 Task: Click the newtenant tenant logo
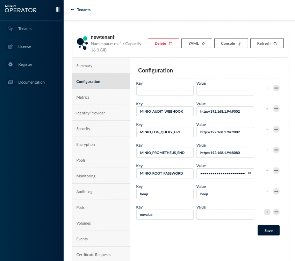[x=82, y=43]
